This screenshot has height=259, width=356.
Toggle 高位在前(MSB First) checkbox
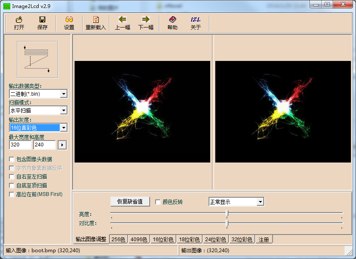[11, 194]
